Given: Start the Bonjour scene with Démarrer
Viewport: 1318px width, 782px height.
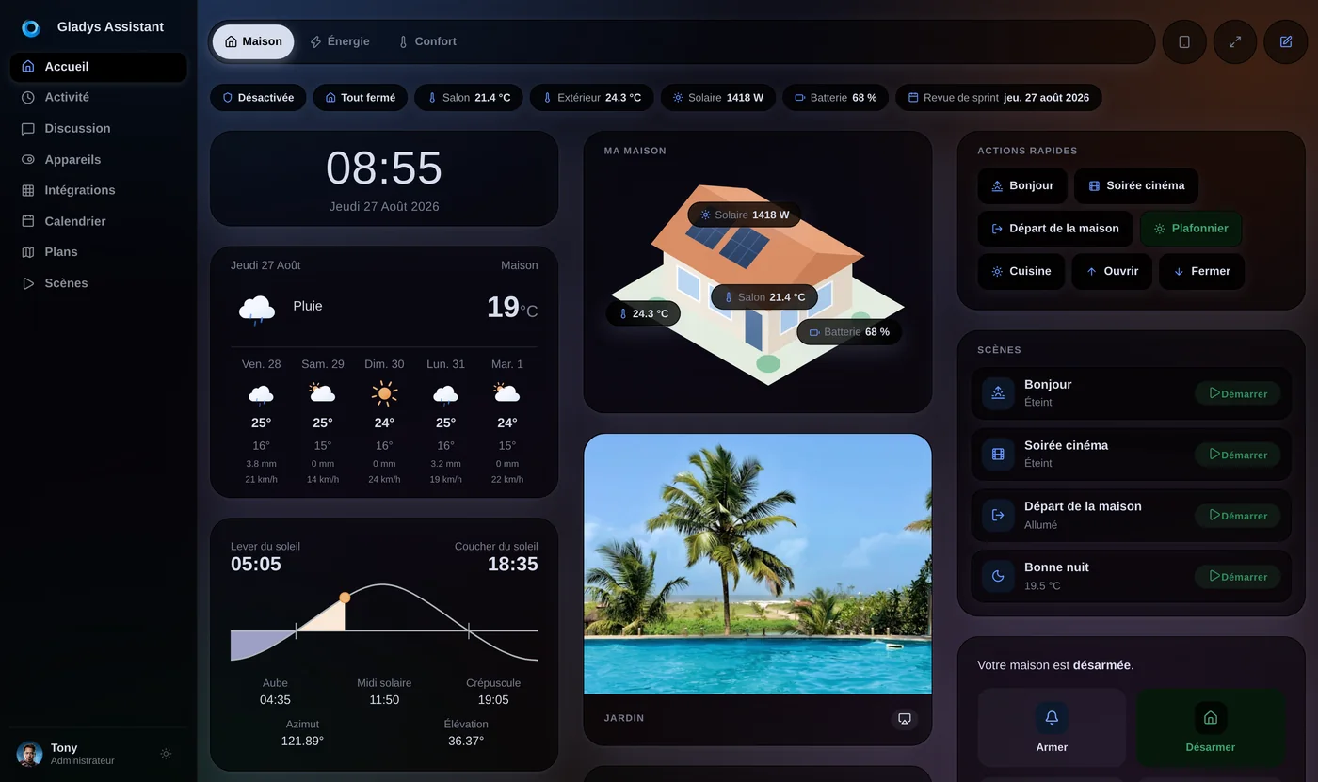Looking at the screenshot, I should [x=1238, y=393].
